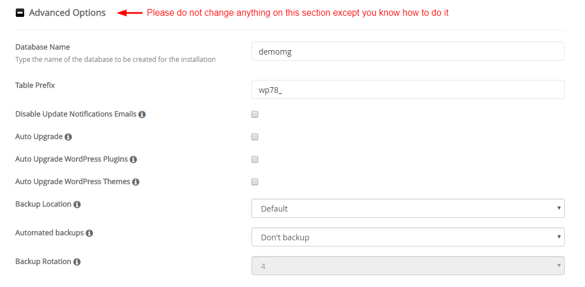Click the Advanced Options heading

coord(67,13)
